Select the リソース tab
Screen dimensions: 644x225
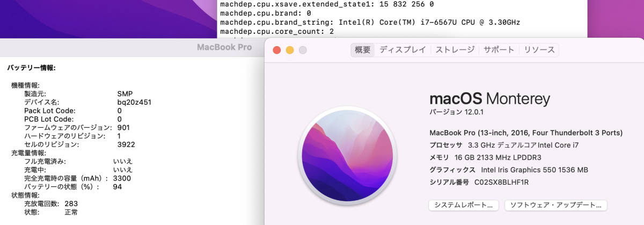coord(539,50)
